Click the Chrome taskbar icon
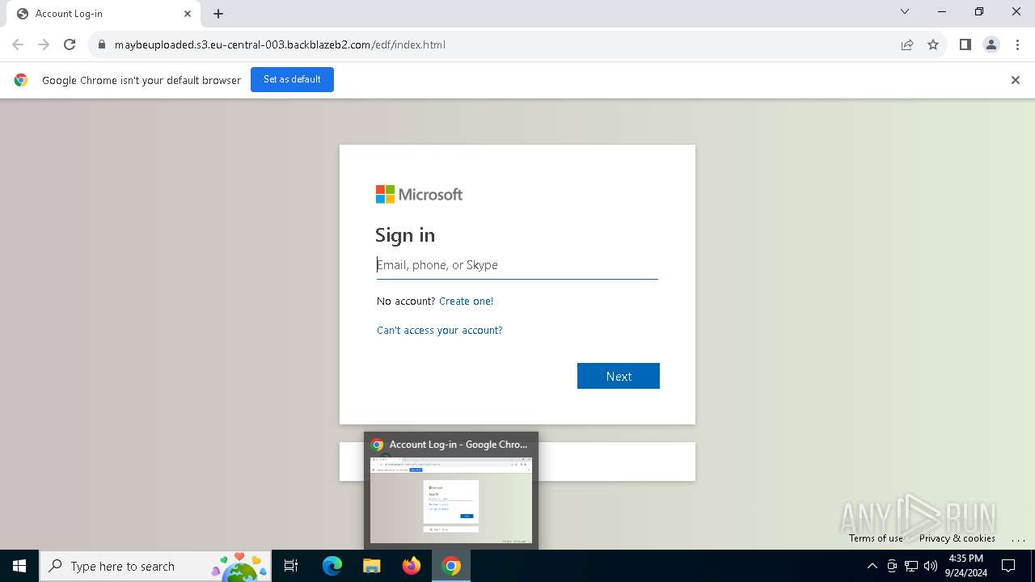The image size is (1035, 582). pyautogui.click(x=451, y=566)
